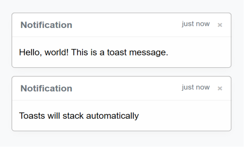Click the word "Toasts" in the second toast
The width and height of the screenshot is (244, 147).
pos(32,116)
